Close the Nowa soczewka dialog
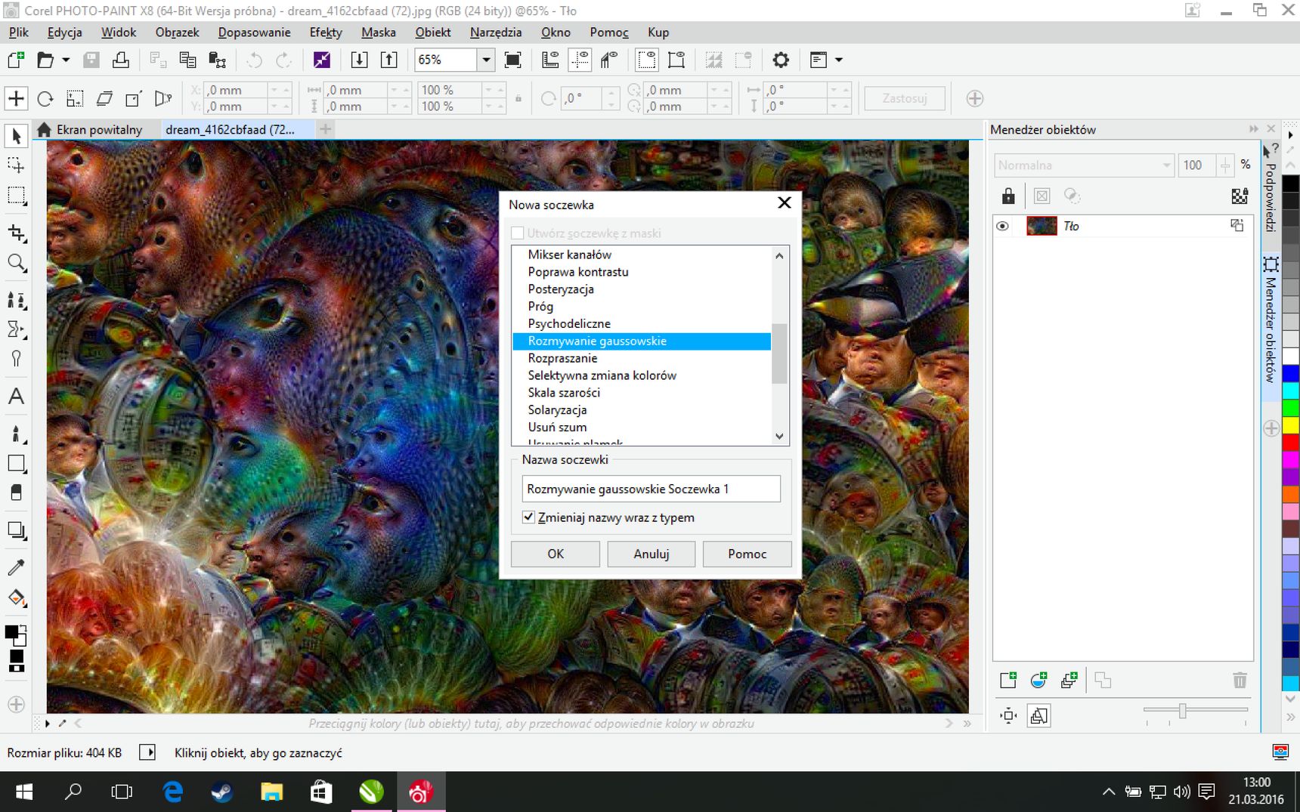This screenshot has width=1300, height=812. point(785,203)
